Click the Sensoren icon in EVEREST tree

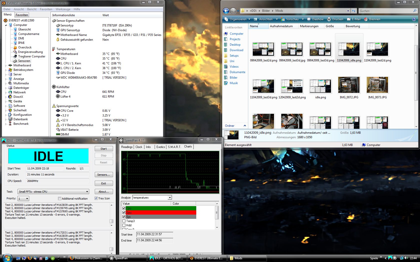click(x=15, y=61)
